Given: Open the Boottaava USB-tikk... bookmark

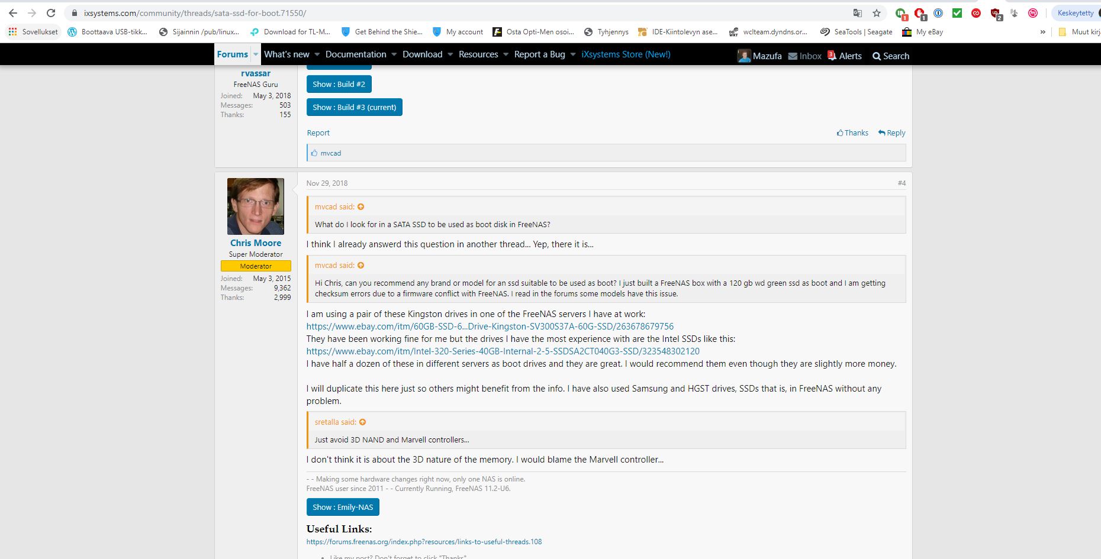Looking at the screenshot, I should (108, 32).
